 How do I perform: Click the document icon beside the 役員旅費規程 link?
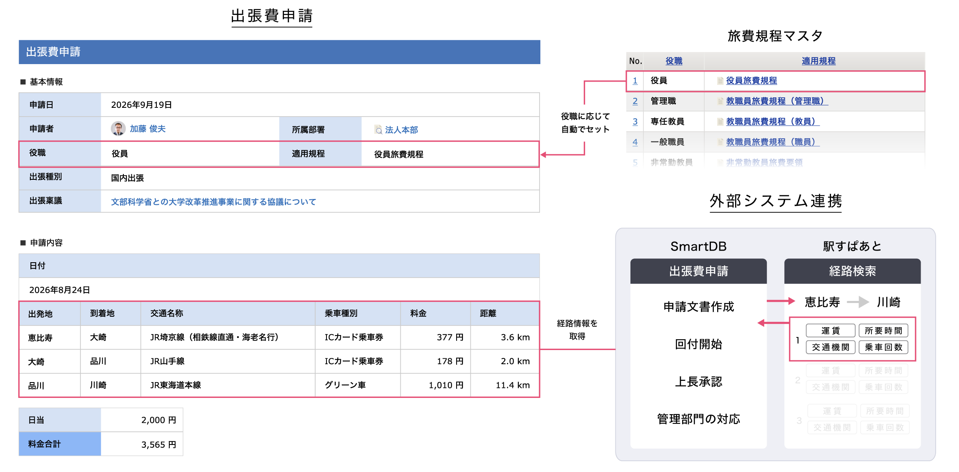pos(720,81)
